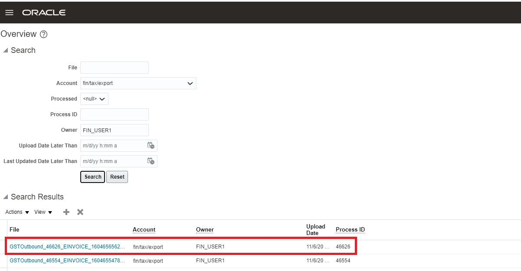This screenshot has width=521, height=271.
Task: Open the GSTOutbound_46626_EINVOICE file link
Action: coord(67,247)
